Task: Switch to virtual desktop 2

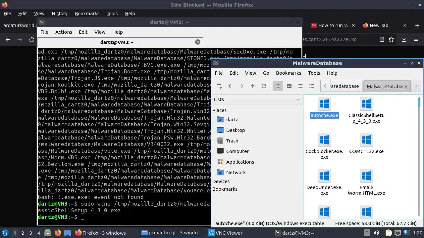Action: (23, 233)
